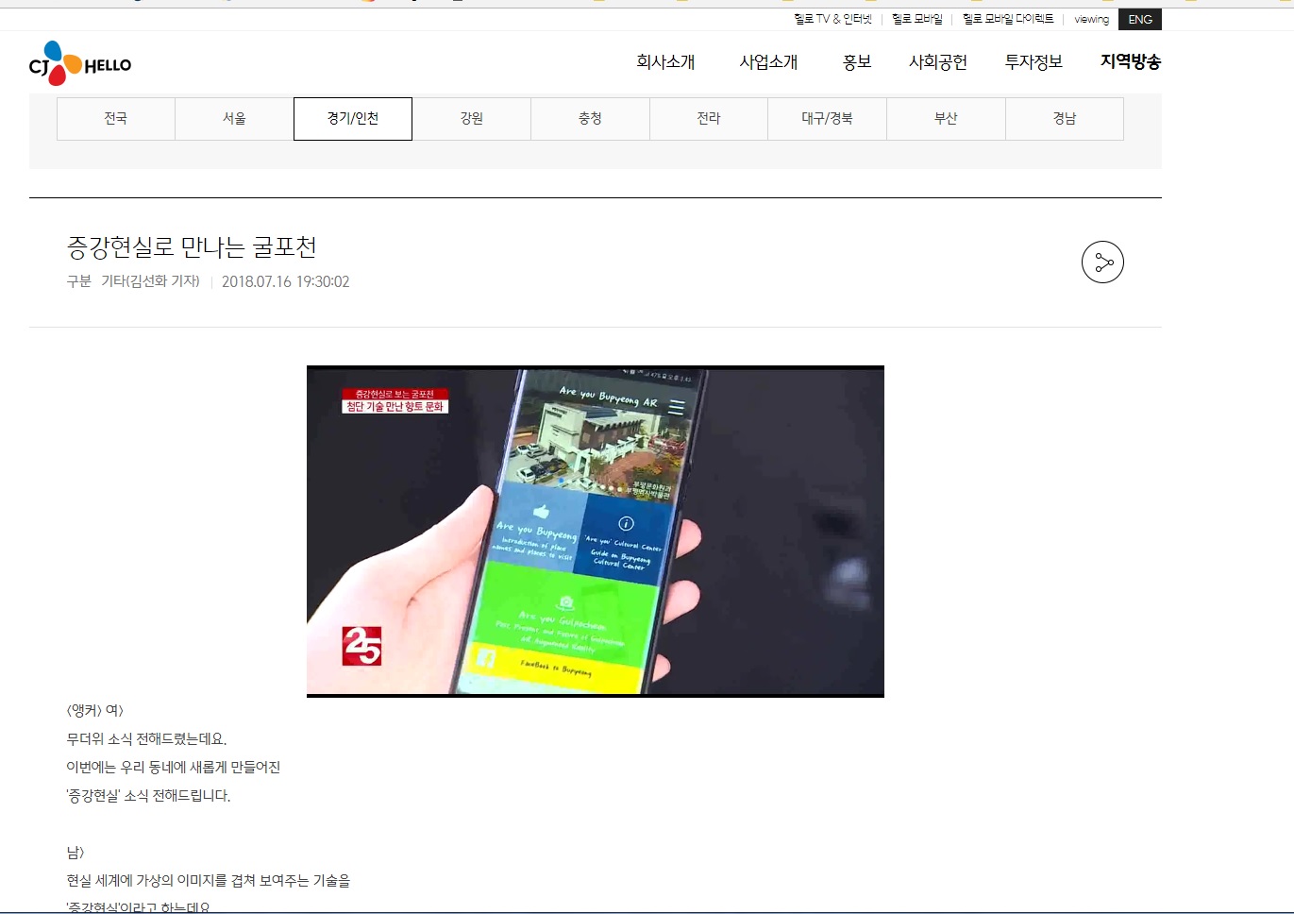Click the CJ Hello logo
Image resolution: width=1294 pixels, height=914 pixels.
pos(80,64)
